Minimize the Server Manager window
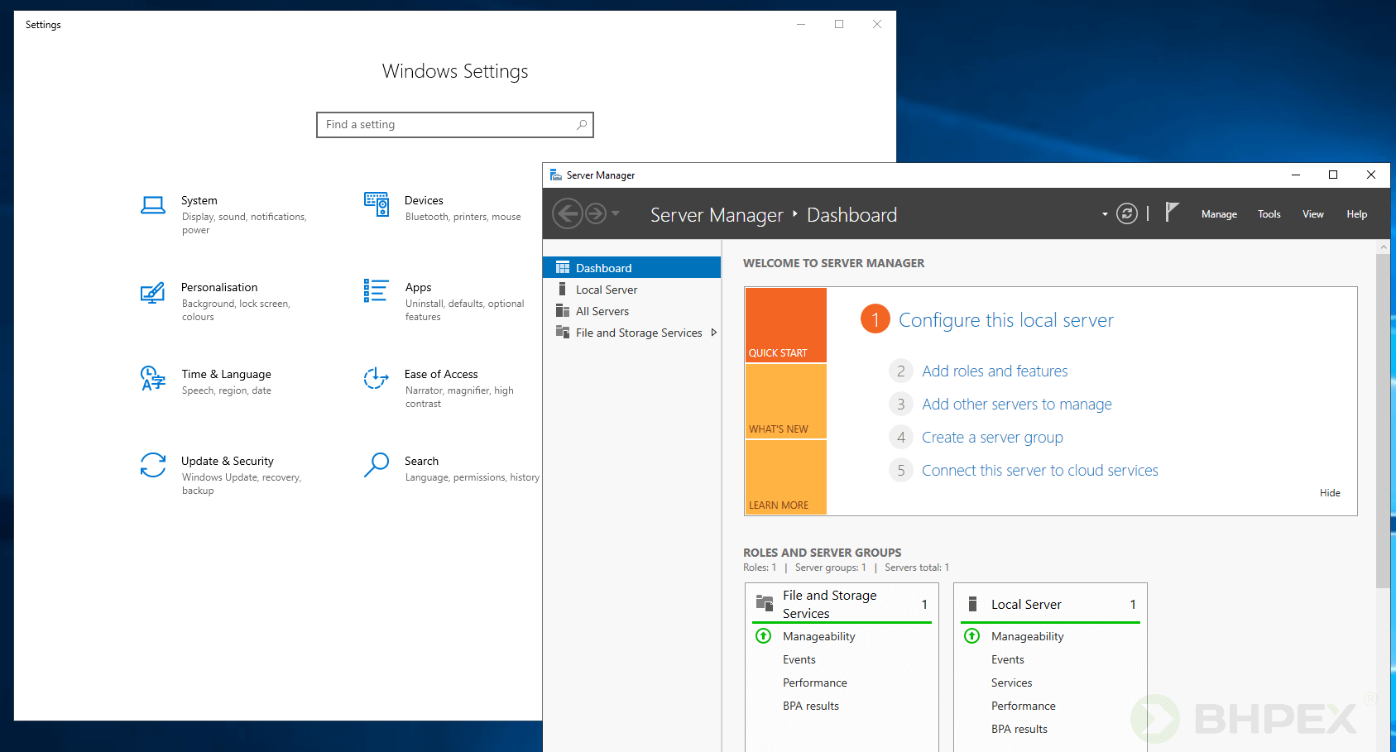 1296,175
